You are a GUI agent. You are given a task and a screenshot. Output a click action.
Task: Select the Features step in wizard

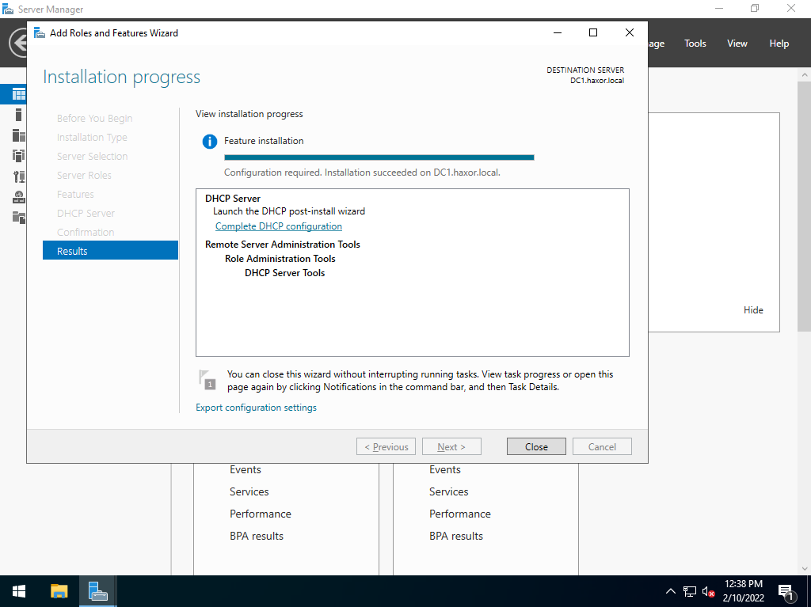75,195
